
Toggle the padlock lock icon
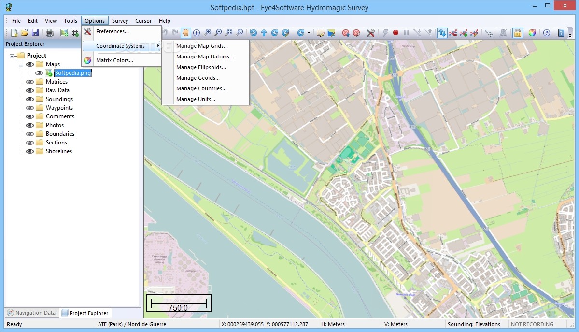(518, 33)
